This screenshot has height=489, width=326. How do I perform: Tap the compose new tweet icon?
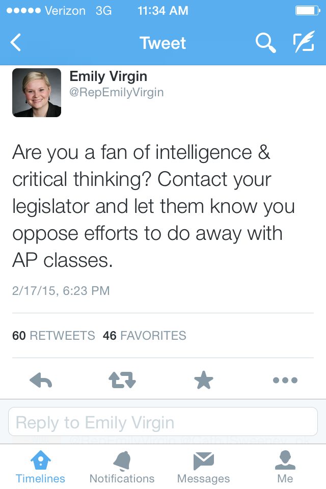[x=304, y=43]
